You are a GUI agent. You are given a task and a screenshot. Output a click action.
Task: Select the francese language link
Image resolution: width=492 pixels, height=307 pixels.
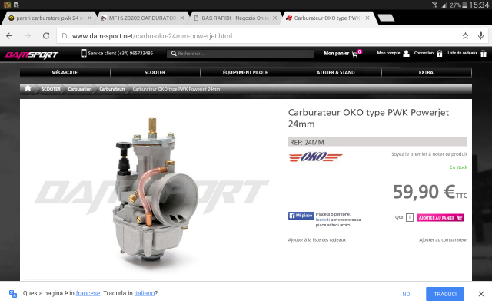point(88,293)
